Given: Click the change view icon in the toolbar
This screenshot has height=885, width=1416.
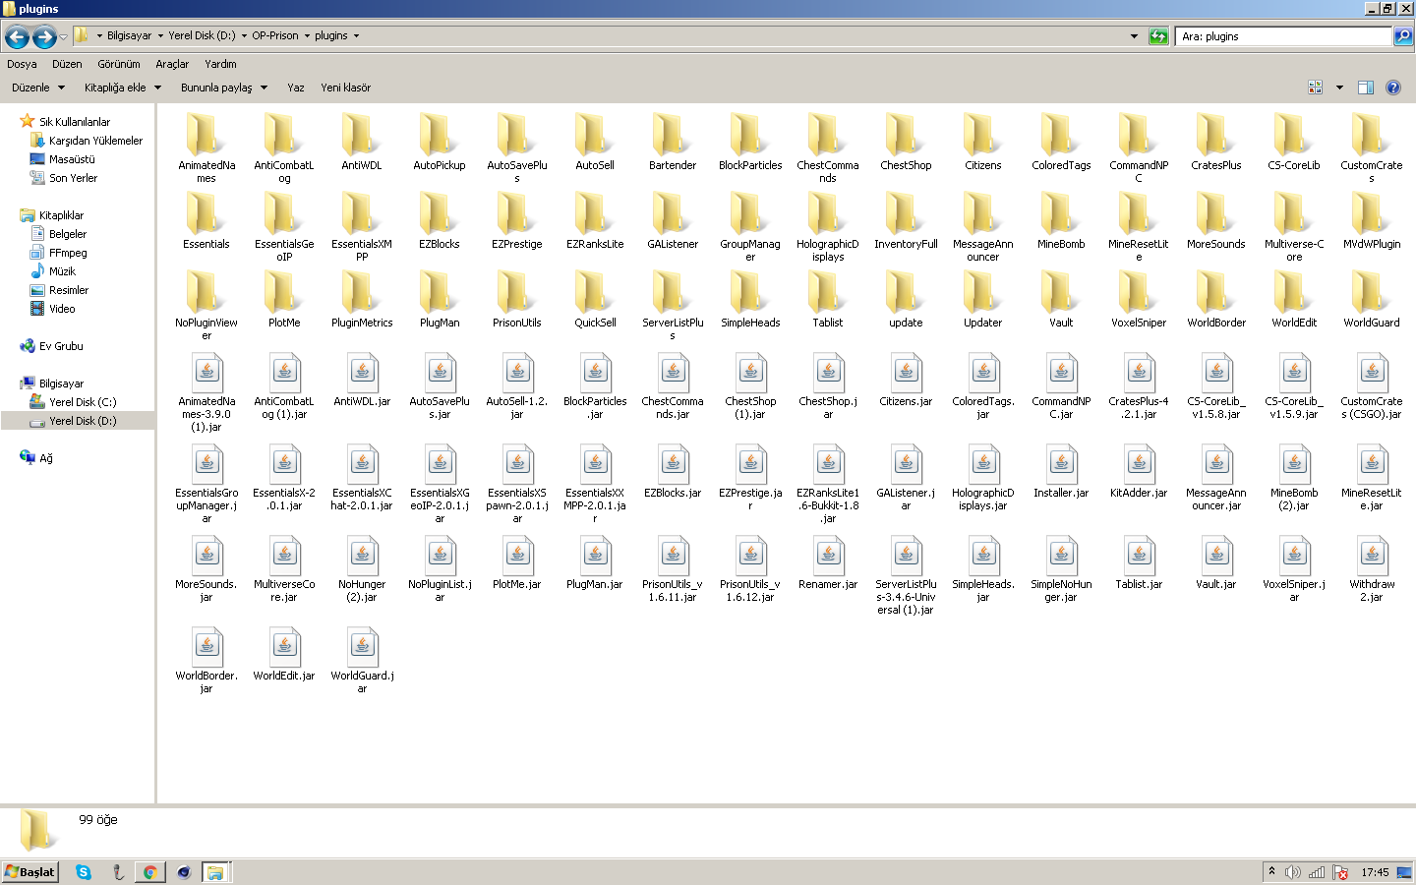Looking at the screenshot, I should [x=1315, y=88].
